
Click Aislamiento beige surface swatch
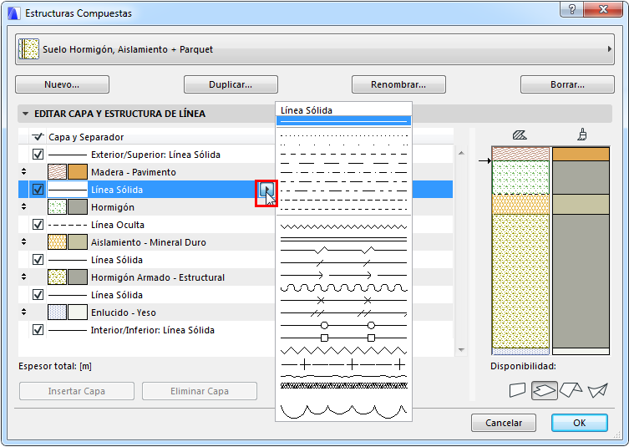point(78,242)
